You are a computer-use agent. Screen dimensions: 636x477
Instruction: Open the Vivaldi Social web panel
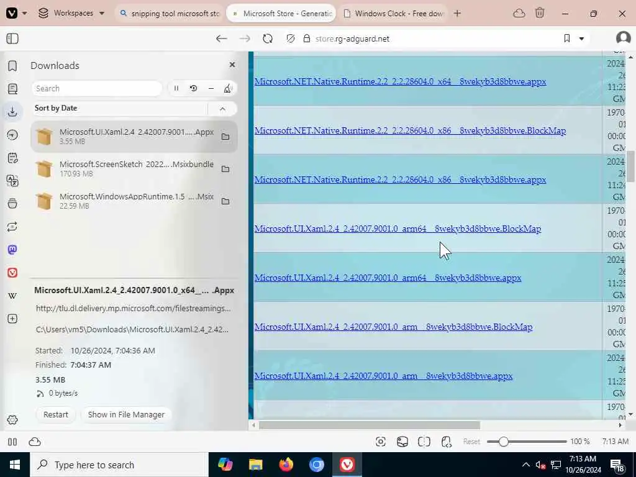coord(12,273)
